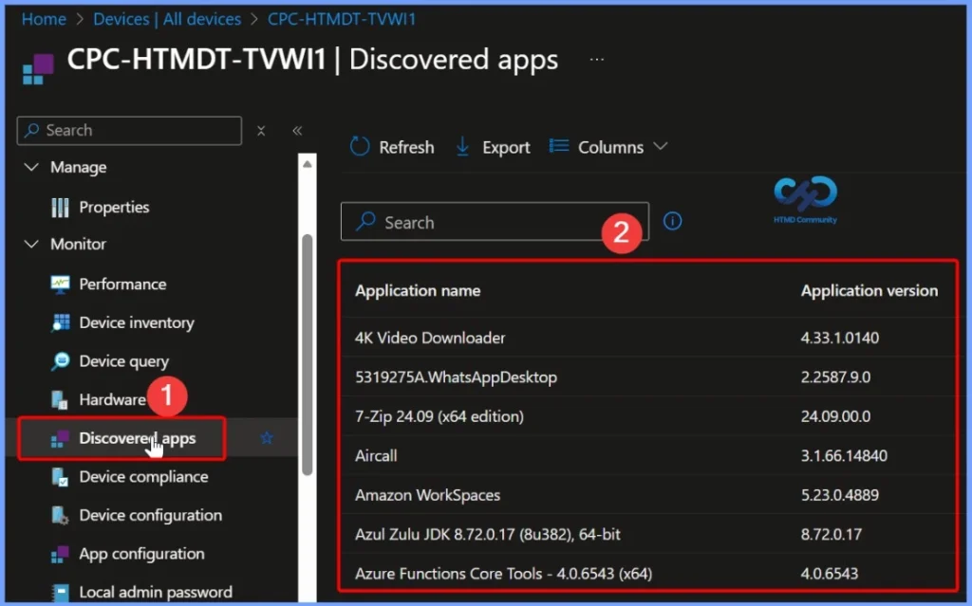Toggle the favorite star on Discovered apps

267,437
